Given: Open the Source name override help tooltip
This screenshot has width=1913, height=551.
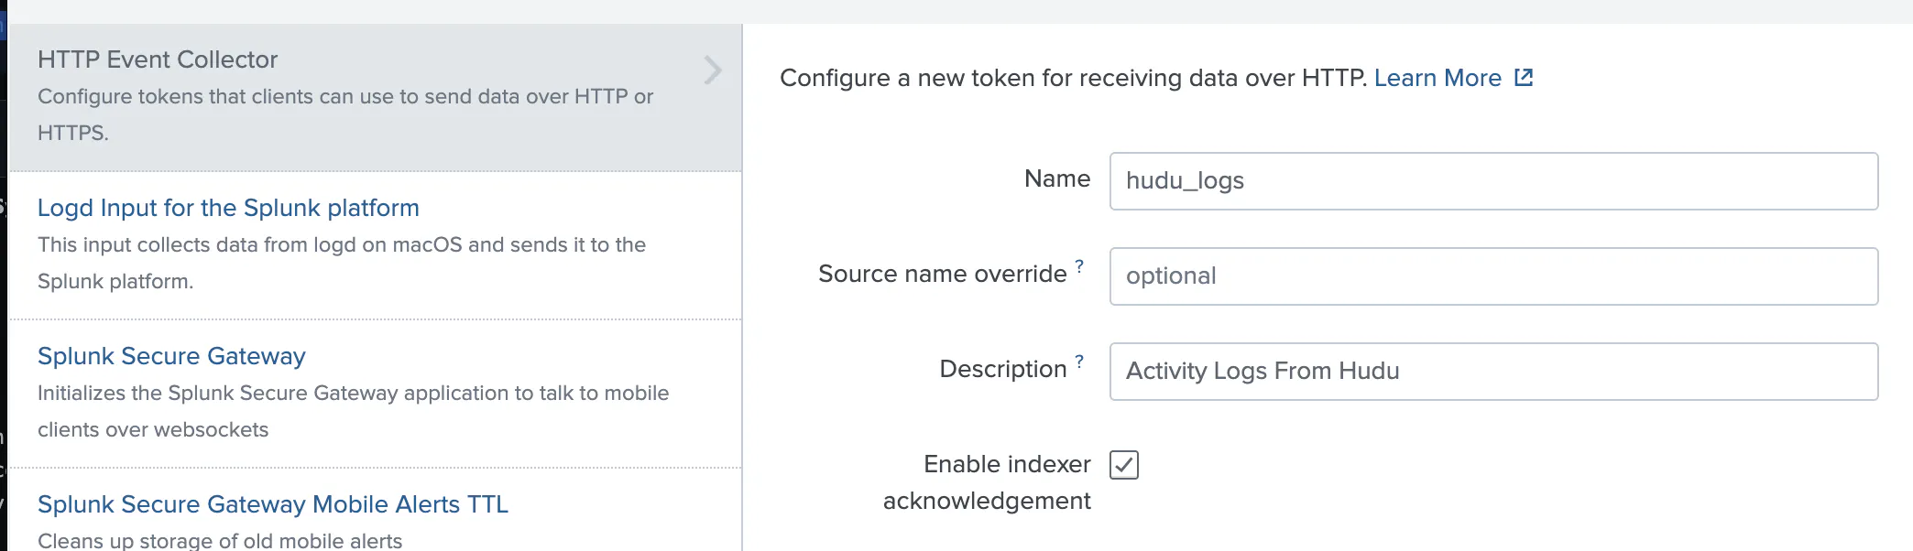Looking at the screenshot, I should 1080,266.
